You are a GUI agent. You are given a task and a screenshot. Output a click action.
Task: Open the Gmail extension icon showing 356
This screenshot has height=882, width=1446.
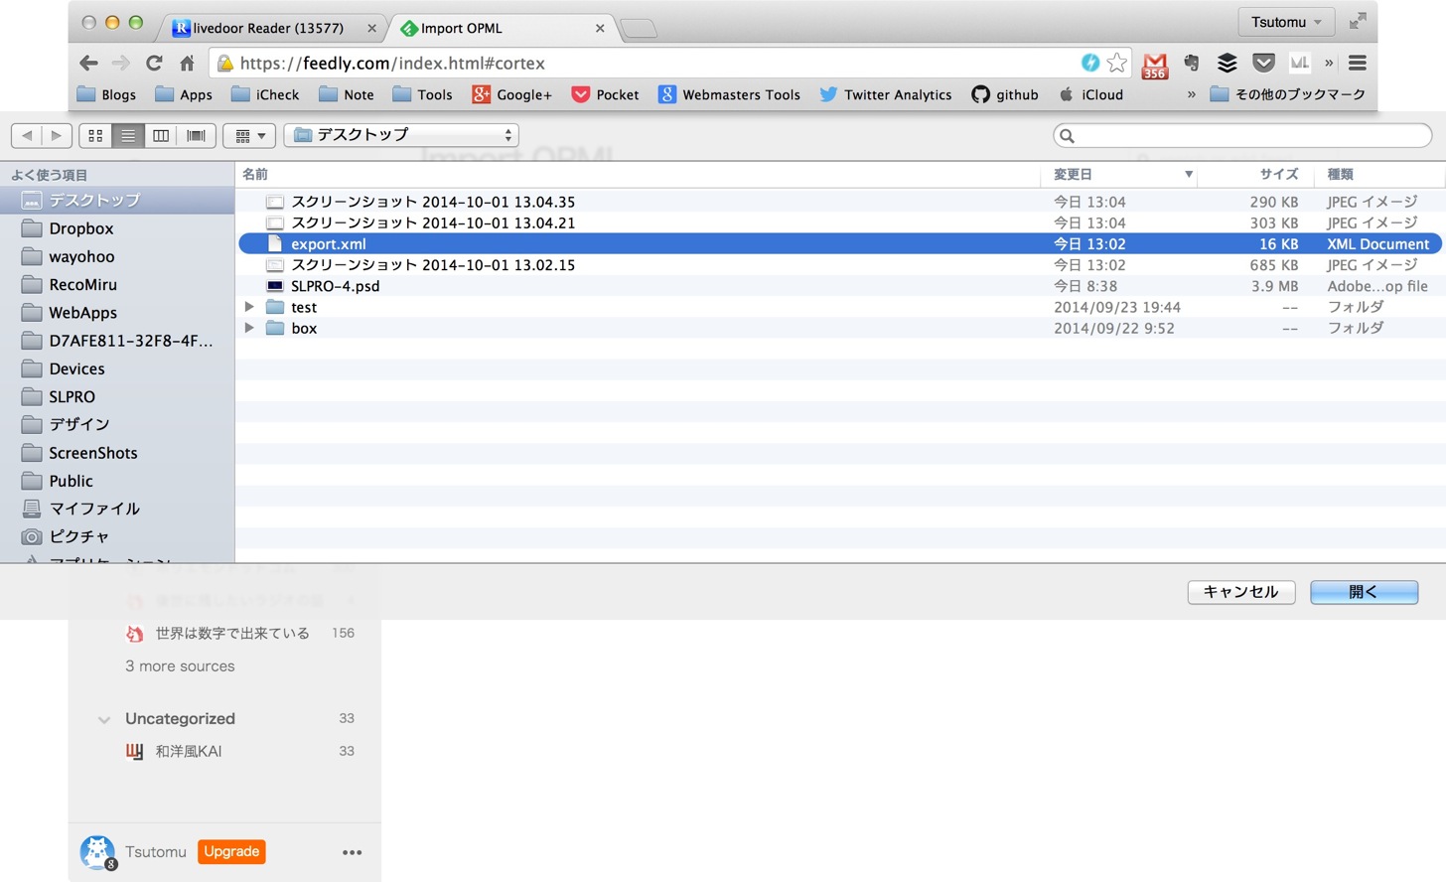(x=1154, y=65)
